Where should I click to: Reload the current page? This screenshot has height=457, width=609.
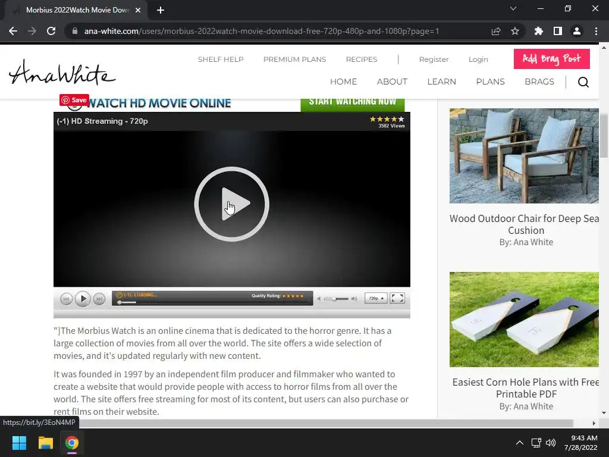click(x=51, y=31)
